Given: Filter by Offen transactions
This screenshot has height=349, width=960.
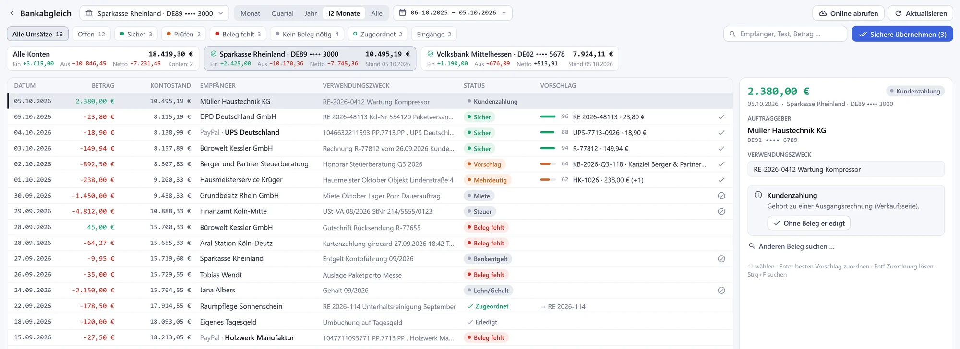Looking at the screenshot, I should [x=91, y=34].
